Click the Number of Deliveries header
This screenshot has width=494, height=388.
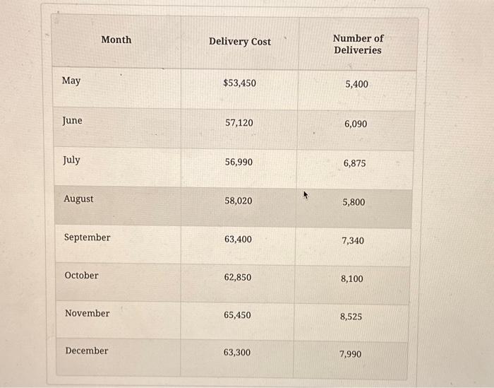(x=358, y=45)
